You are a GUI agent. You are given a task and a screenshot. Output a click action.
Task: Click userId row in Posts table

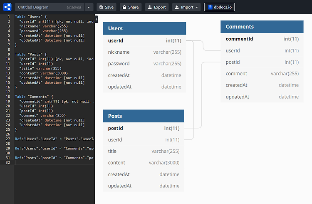144,140
